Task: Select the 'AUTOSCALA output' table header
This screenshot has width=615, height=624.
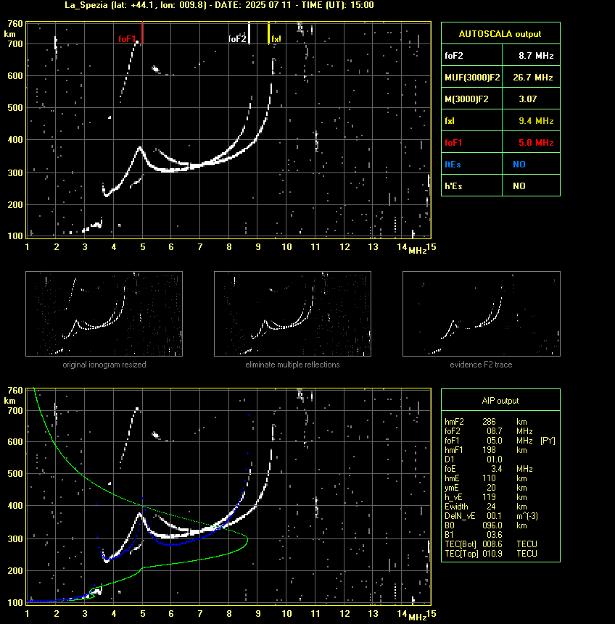Action: point(500,34)
